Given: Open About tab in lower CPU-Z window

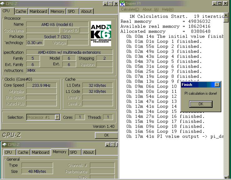Looking at the screenshot, I should (88, 152).
